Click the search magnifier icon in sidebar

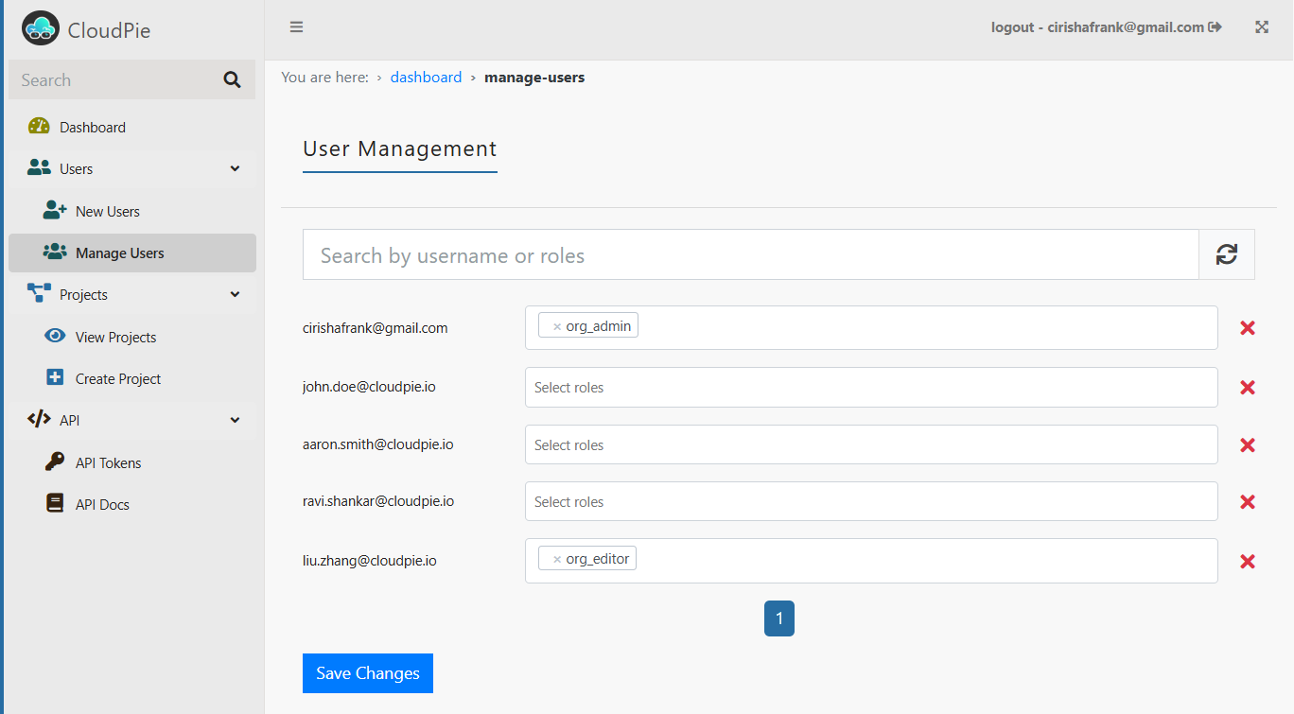click(232, 80)
